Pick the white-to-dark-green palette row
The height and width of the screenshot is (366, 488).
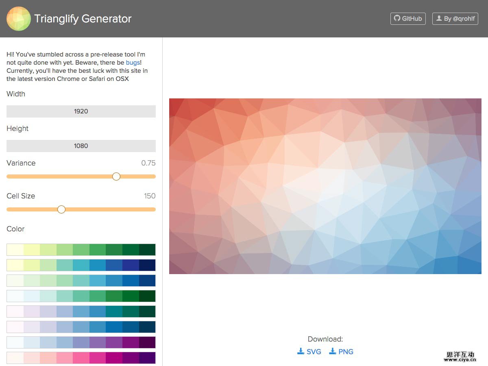coord(81,296)
